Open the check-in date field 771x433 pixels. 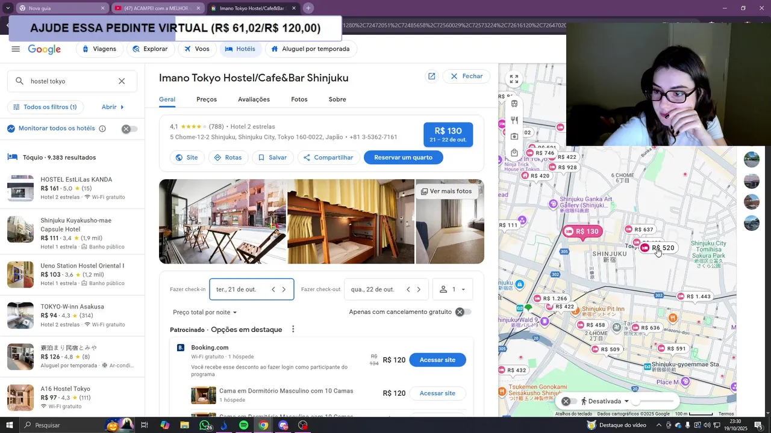point(252,289)
